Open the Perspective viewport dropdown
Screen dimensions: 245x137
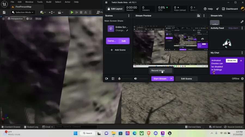(15, 19)
